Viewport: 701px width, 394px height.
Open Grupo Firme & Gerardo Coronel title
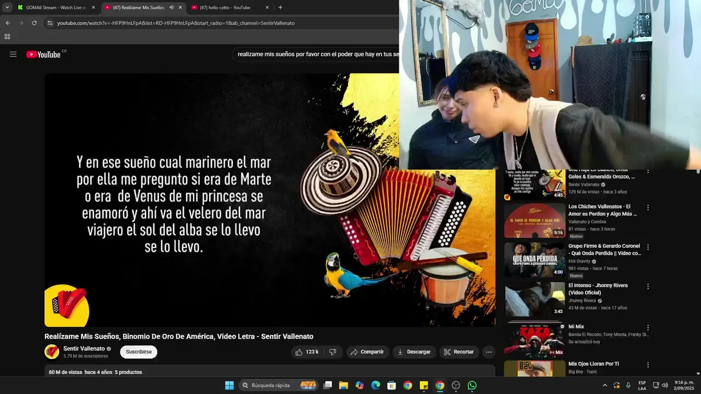(605, 250)
